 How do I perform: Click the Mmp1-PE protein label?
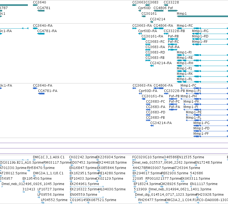[194, 113]
